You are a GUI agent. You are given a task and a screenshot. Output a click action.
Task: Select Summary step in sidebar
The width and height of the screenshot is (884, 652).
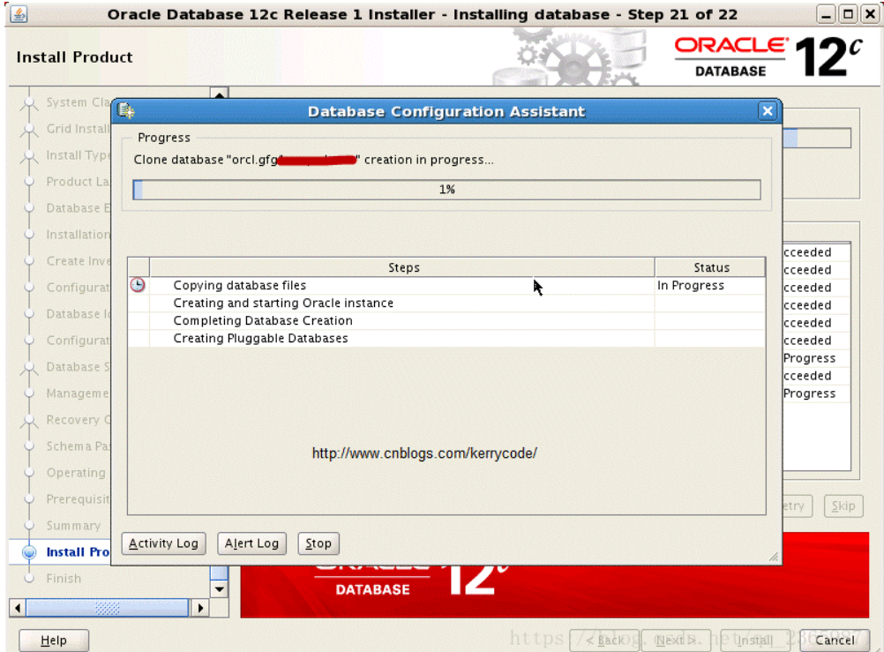coord(73,526)
